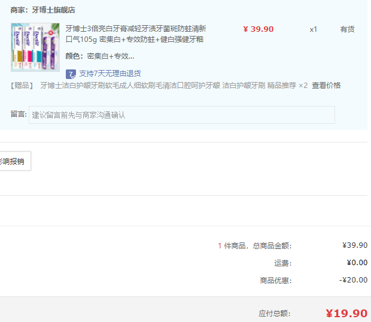Open the 牙博士3倍亮白牙膏 product title
The image size is (371, 322).
[x=136, y=34]
